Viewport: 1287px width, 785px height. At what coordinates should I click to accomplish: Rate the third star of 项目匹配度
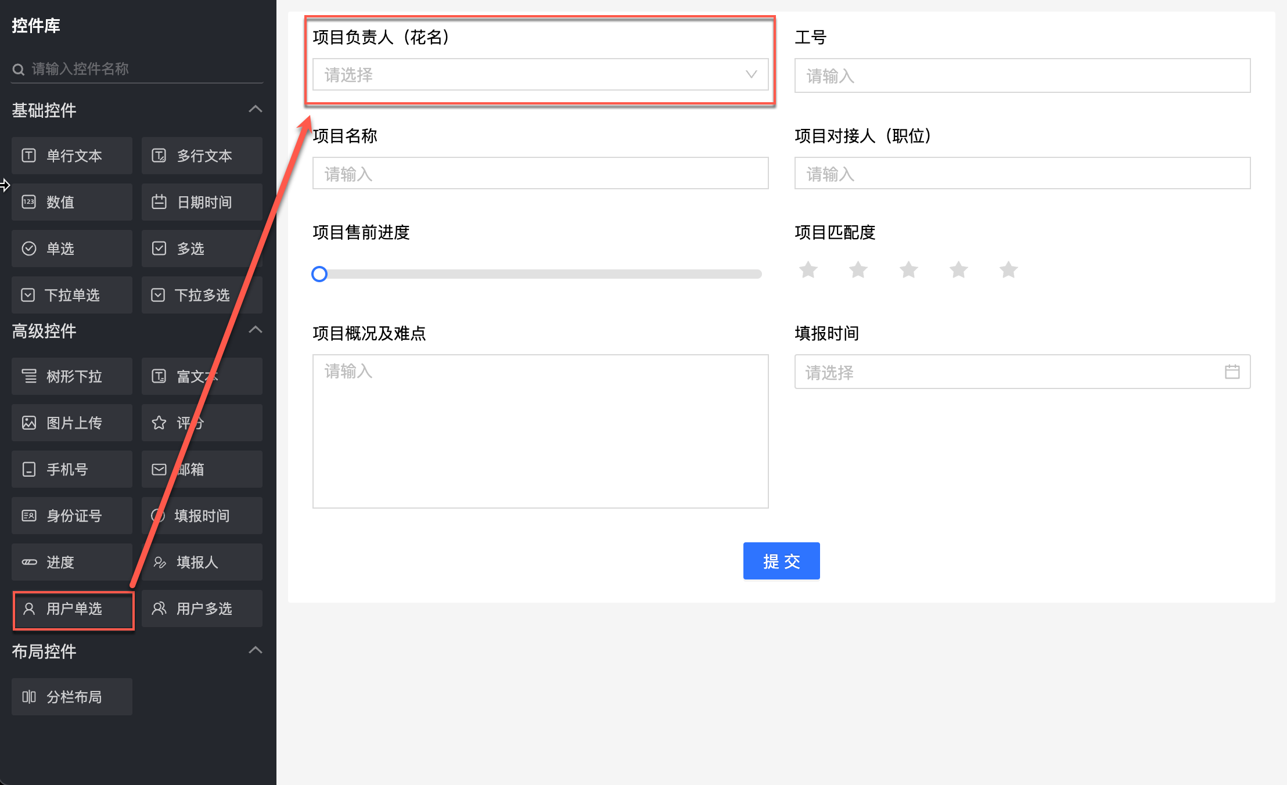point(908,270)
